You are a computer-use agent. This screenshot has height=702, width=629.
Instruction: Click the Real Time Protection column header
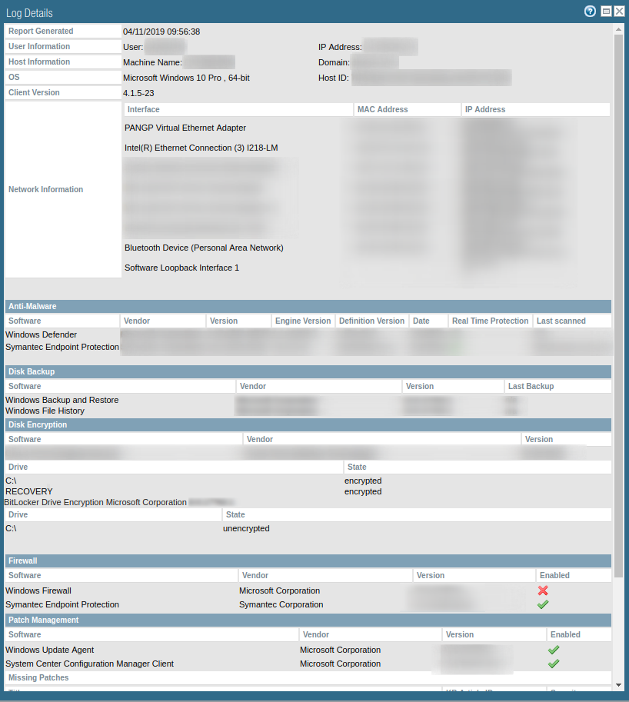[491, 321]
